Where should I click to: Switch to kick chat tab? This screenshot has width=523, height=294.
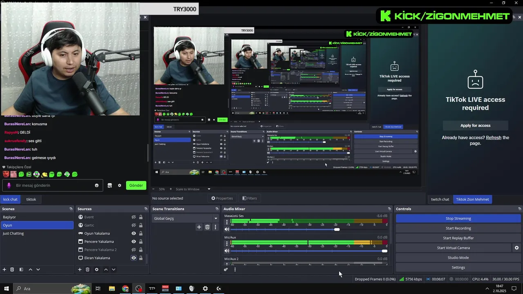(11, 199)
